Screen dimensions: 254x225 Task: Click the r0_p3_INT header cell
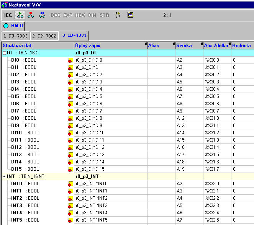click(111, 176)
